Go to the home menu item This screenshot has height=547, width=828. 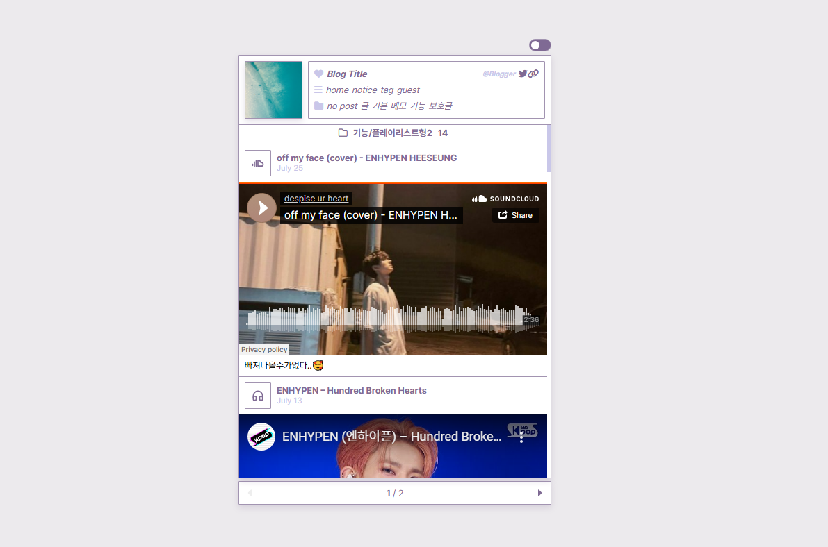[337, 90]
